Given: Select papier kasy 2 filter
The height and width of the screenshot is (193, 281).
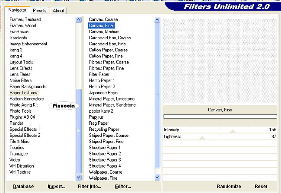Looking at the screenshot, I should [x=101, y=111].
